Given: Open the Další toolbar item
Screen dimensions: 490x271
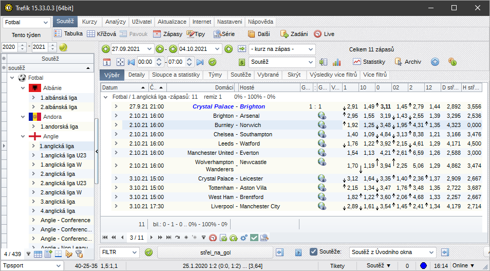Looking at the screenshot, I should (x=259, y=34).
